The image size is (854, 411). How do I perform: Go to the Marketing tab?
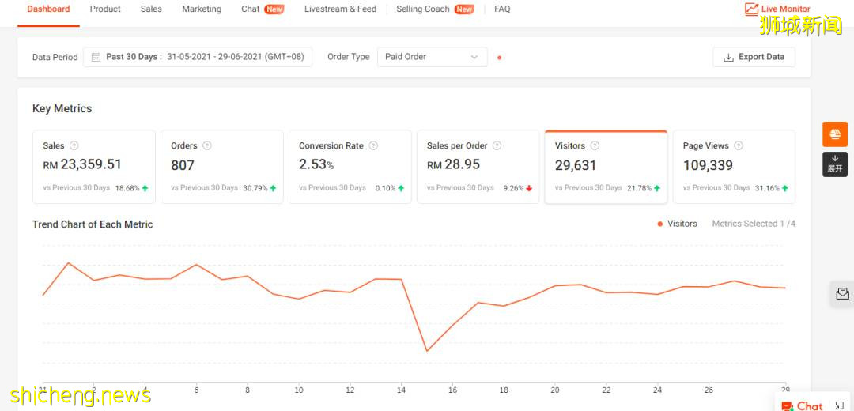point(202,9)
